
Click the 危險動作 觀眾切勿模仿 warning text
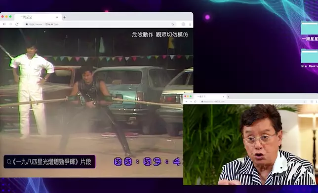coord(160,34)
